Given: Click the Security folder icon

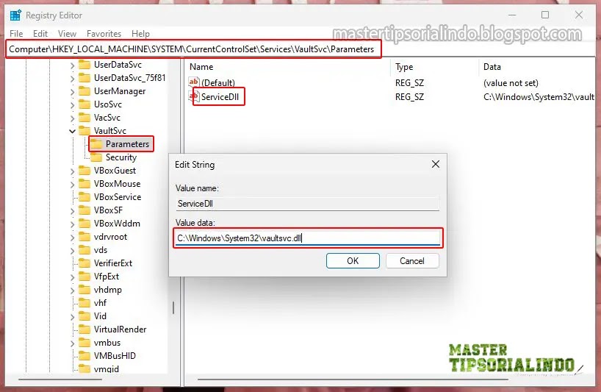Looking at the screenshot, I should (x=96, y=157).
